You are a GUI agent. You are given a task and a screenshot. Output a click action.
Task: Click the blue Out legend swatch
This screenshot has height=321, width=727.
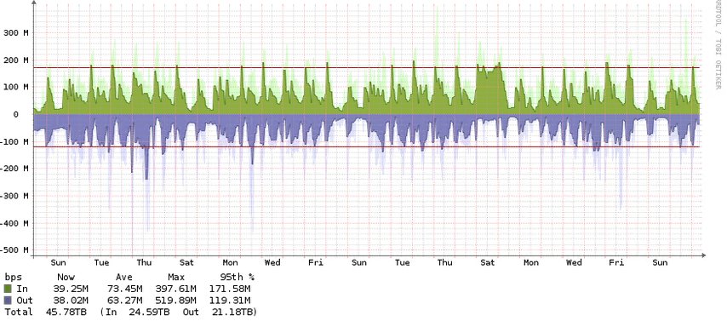(x=9, y=300)
